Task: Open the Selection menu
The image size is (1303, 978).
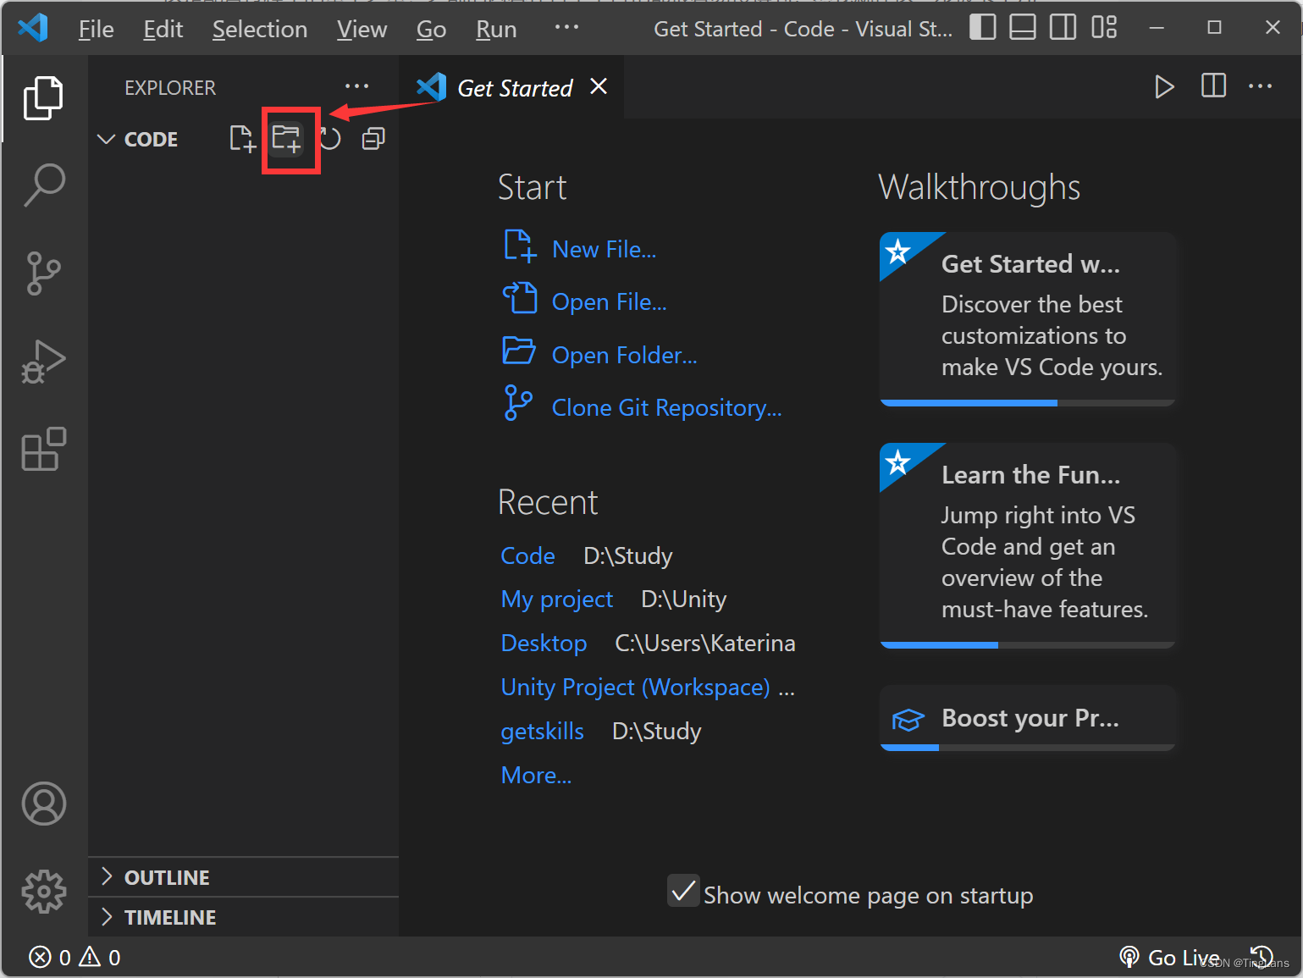Action: coord(259,29)
